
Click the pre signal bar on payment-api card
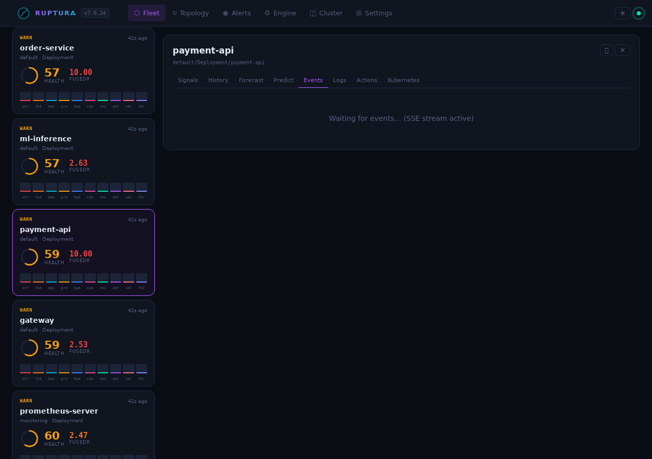(x=64, y=278)
